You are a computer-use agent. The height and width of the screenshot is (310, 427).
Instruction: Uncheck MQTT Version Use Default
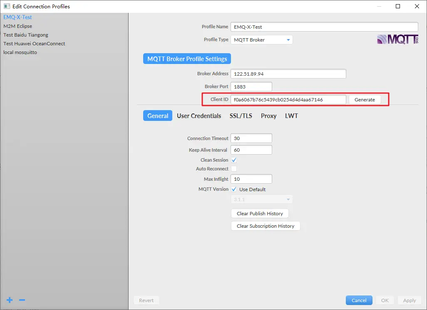pos(234,189)
